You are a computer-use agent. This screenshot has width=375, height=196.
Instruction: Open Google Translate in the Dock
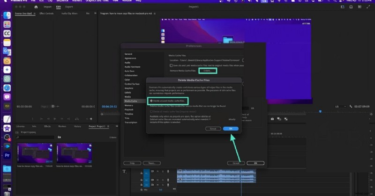7,51
